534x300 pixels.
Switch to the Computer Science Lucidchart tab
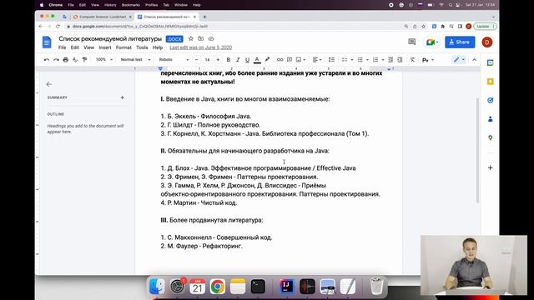tap(102, 17)
